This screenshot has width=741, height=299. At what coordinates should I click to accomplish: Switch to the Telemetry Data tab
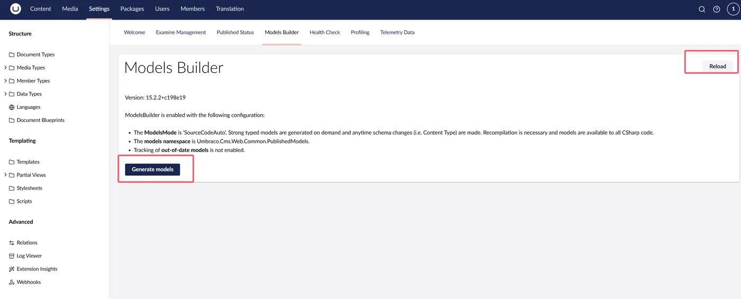pyautogui.click(x=397, y=32)
